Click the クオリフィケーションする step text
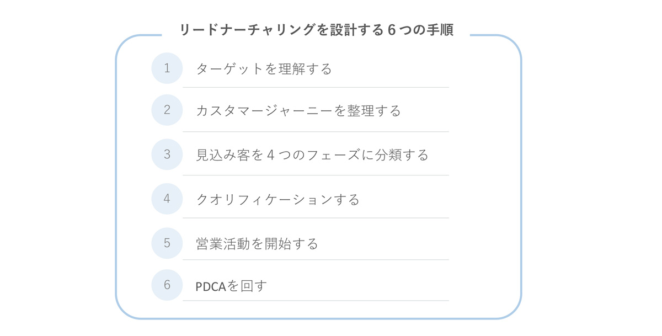The width and height of the screenshot is (662, 336). tap(278, 199)
